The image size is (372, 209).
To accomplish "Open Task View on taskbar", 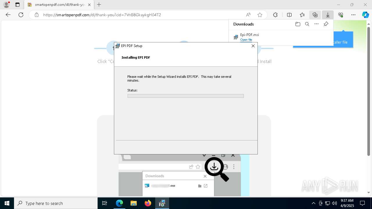I will pyautogui.click(x=105, y=203).
